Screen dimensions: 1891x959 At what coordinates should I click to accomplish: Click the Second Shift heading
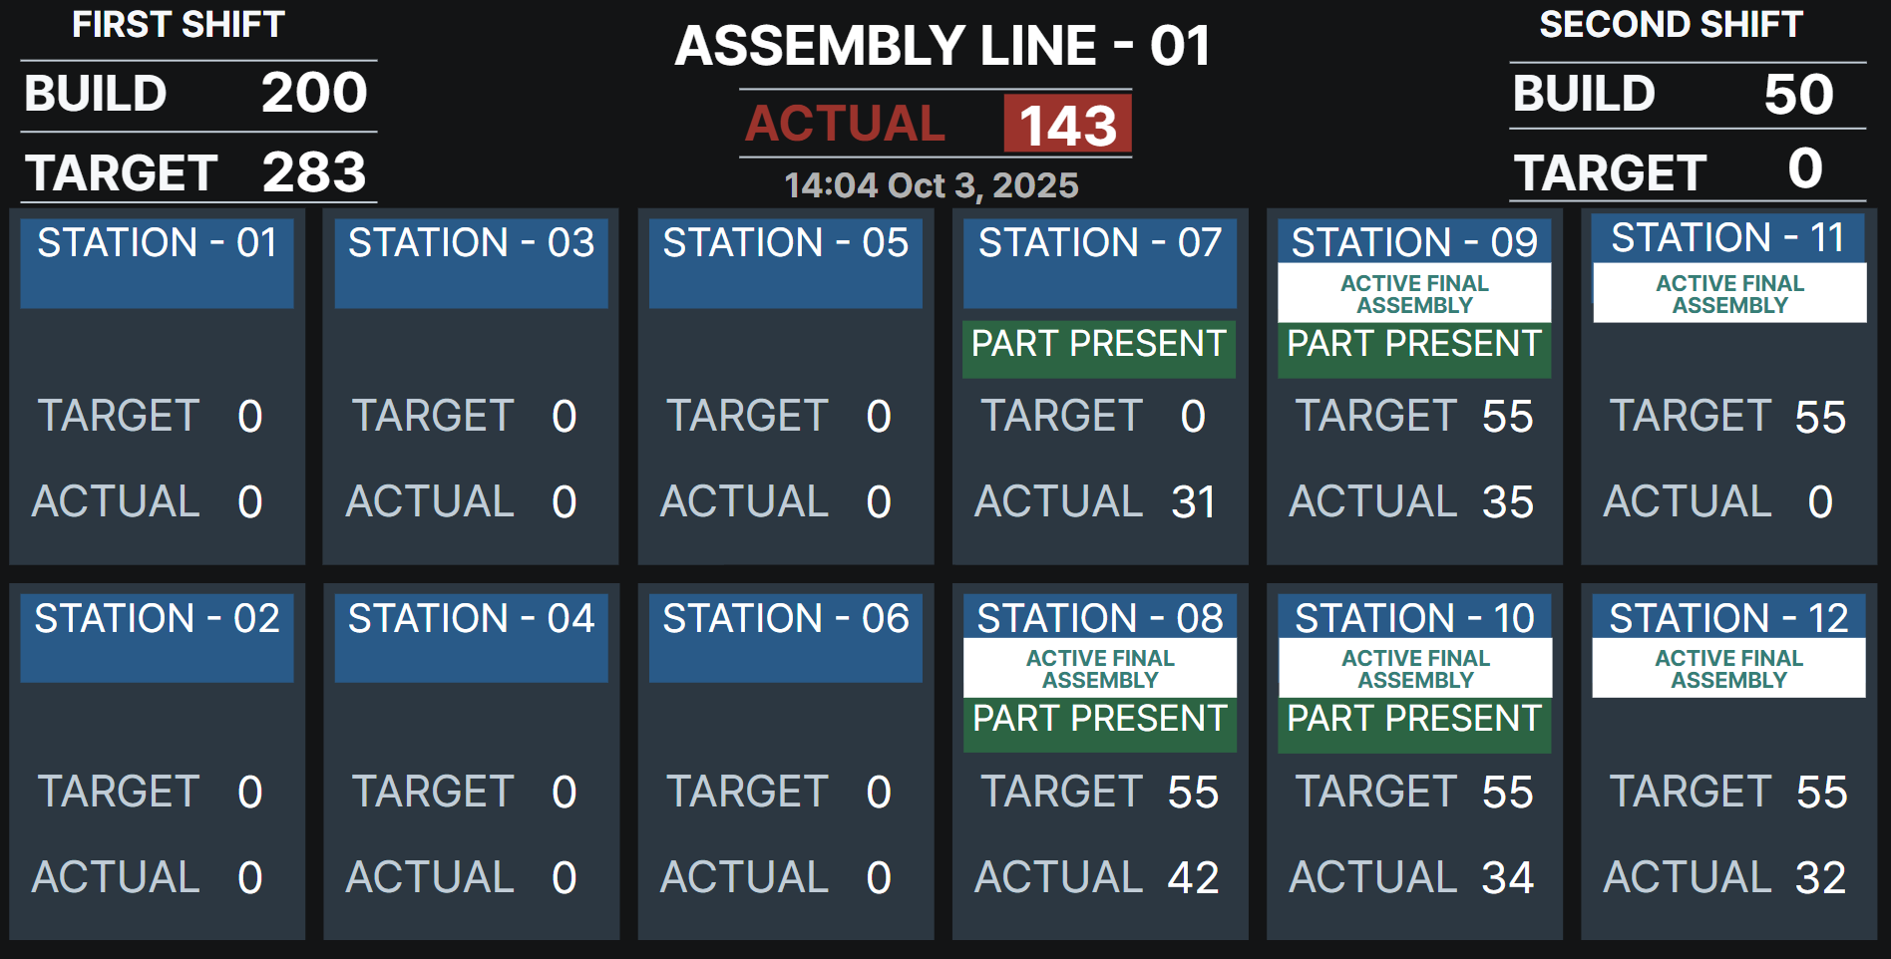coord(1671,25)
